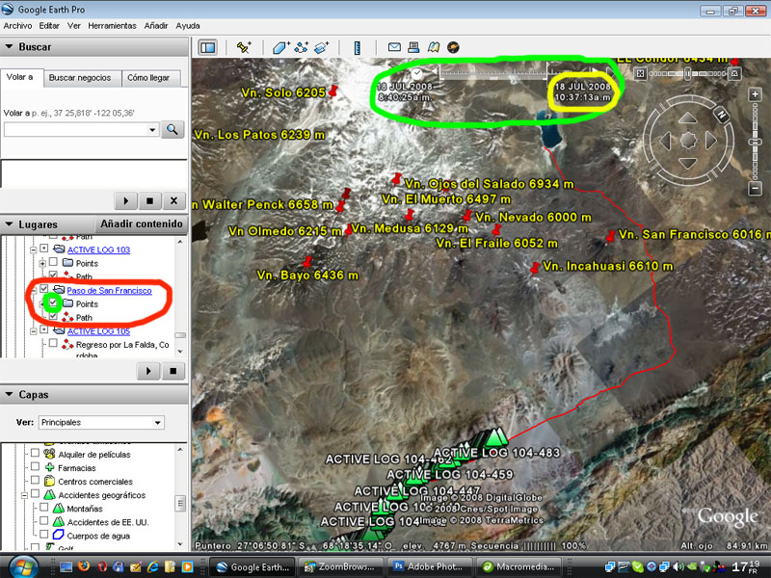Collapse the ACTIVE LOG 103 tree node
Image resolution: width=771 pixels, height=578 pixels.
[x=34, y=250]
